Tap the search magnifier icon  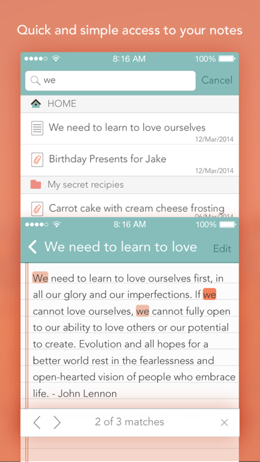pos(36,80)
